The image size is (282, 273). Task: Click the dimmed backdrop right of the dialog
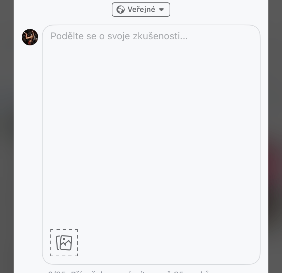(275, 136)
